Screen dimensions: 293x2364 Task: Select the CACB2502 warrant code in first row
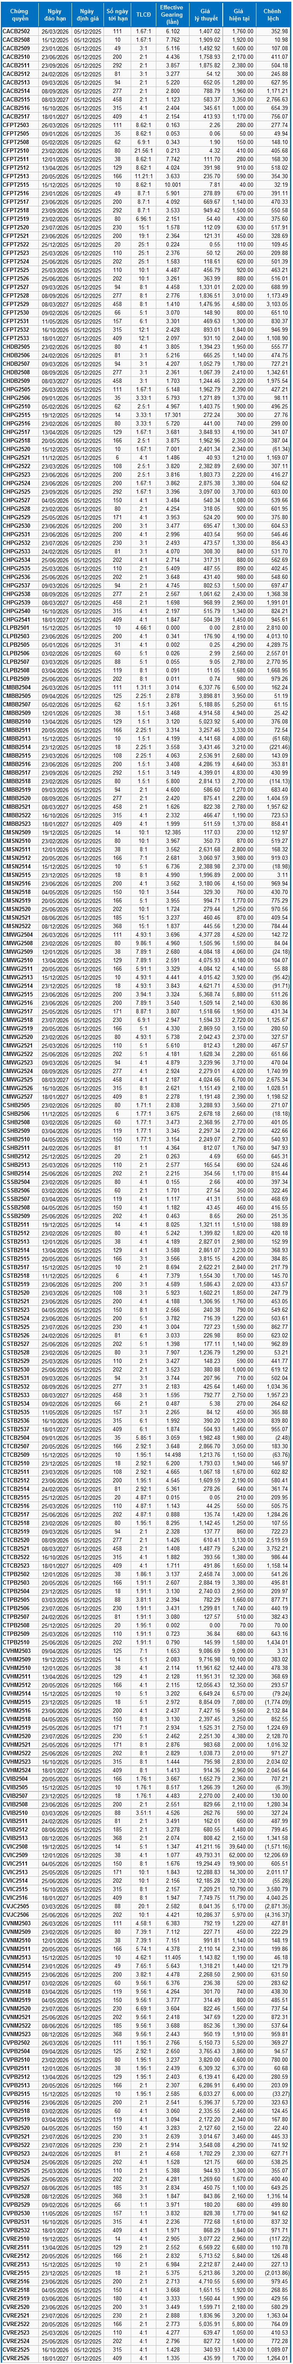click(17, 31)
